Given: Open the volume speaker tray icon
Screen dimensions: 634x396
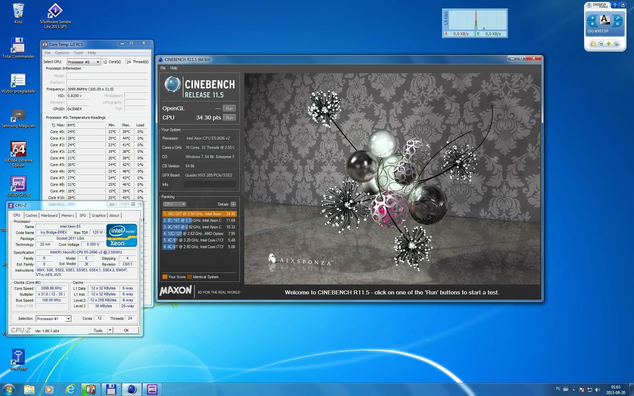Looking at the screenshot, I should (598, 390).
